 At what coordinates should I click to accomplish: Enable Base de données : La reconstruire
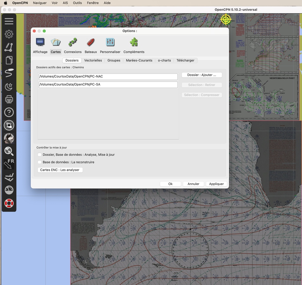click(x=40, y=162)
